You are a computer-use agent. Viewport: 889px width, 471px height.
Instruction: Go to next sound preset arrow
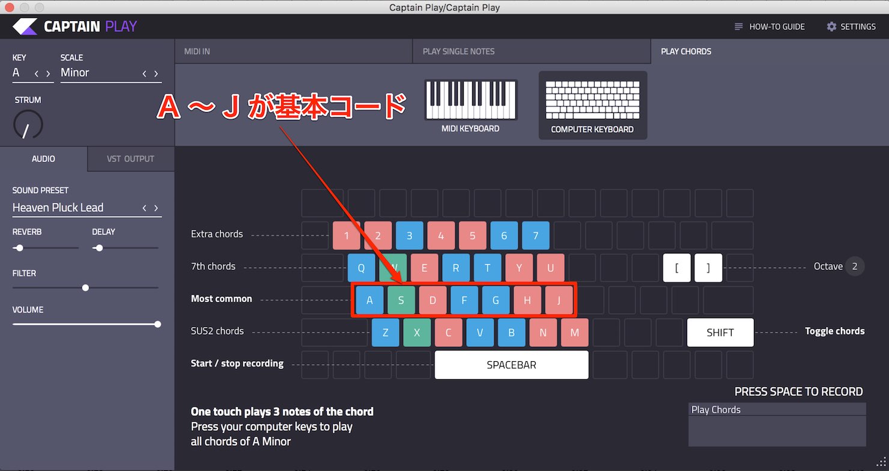tap(156, 208)
